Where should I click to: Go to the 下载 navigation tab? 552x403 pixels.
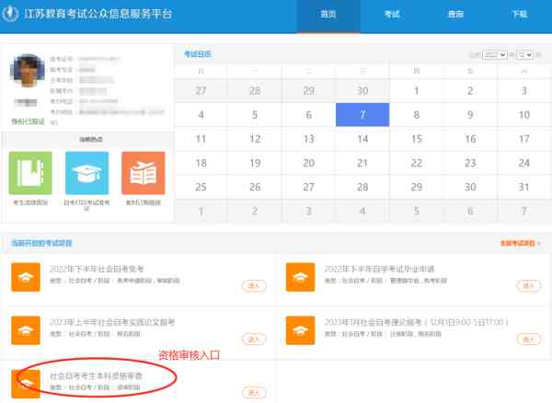click(x=519, y=15)
